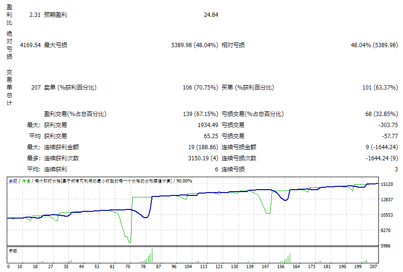Click the 最大亏损 label

(x=55, y=45)
